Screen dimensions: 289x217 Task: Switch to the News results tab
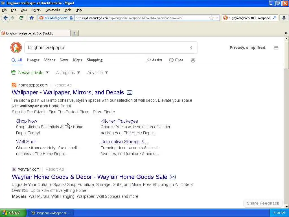pos(64,60)
